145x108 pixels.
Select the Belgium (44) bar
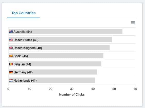tap(55, 64)
